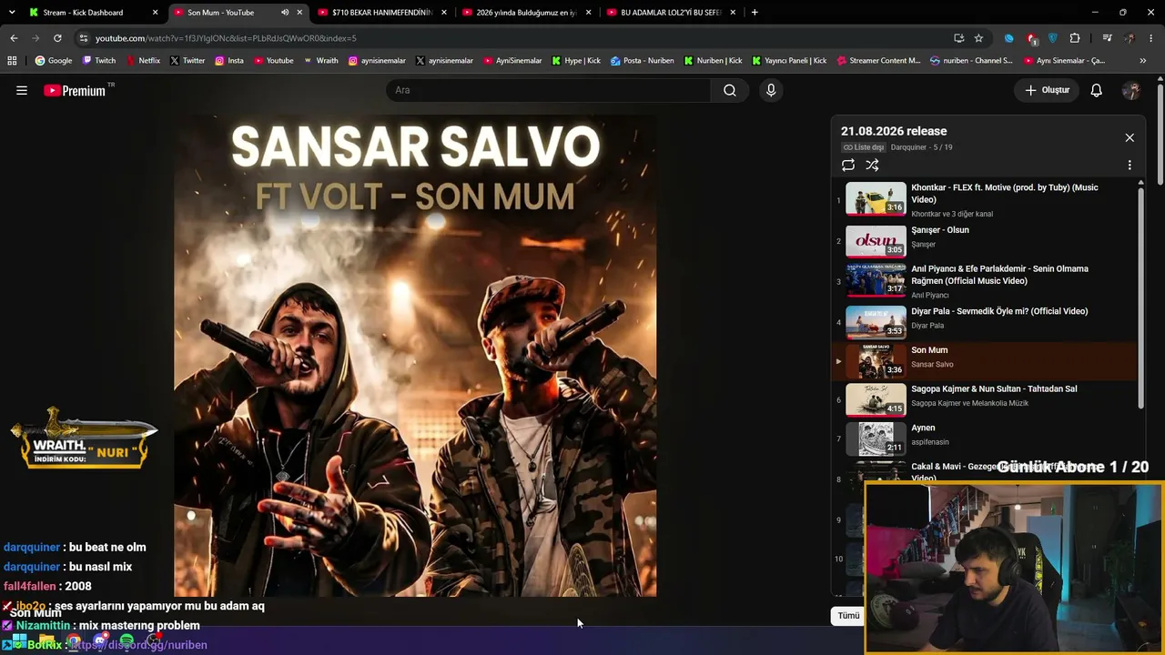Open the Streamer Content M... bookmark
Image resolution: width=1165 pixels, height=655 pixels.
point(878,61)
